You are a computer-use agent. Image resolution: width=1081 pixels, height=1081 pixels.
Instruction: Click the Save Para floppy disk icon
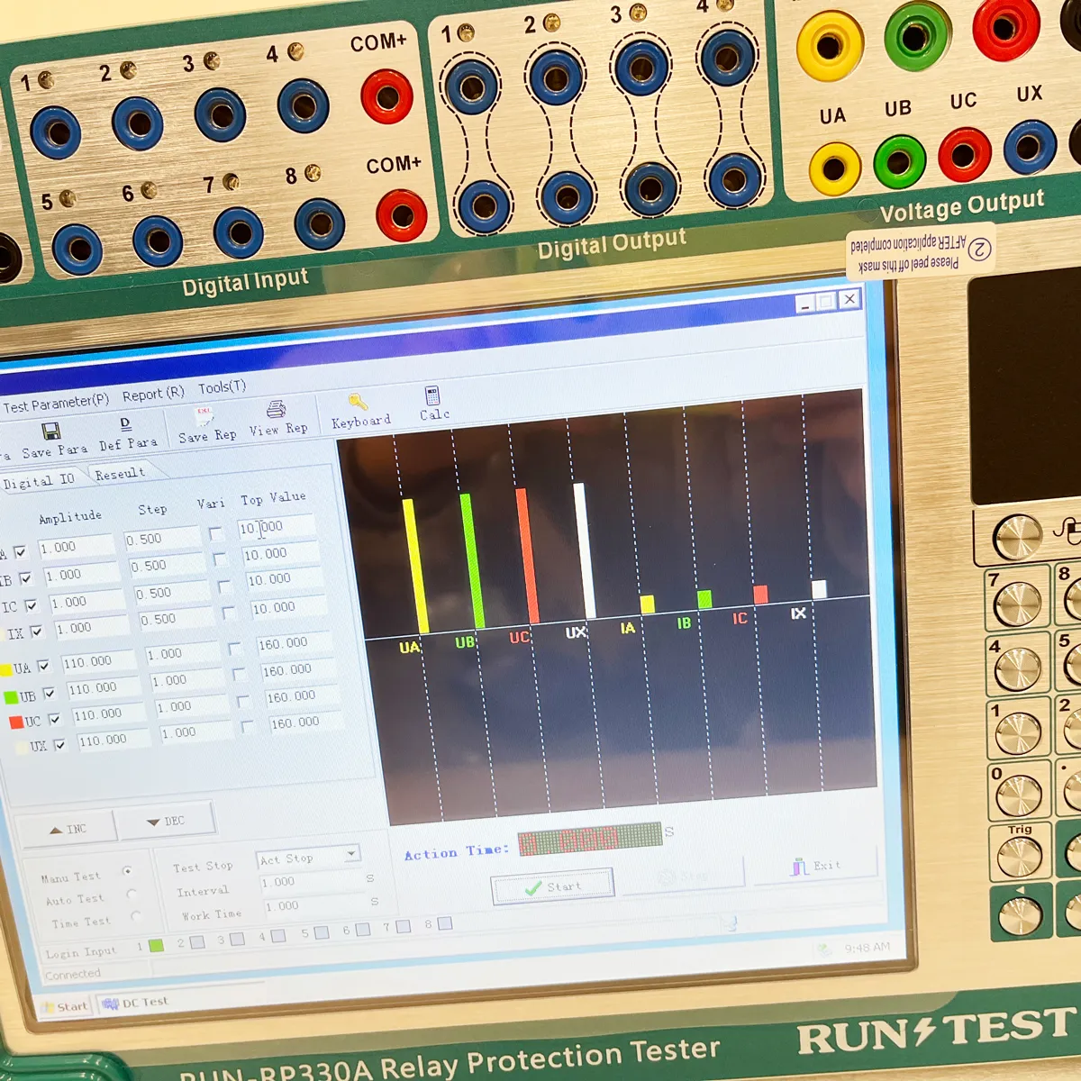pos(51,431)
